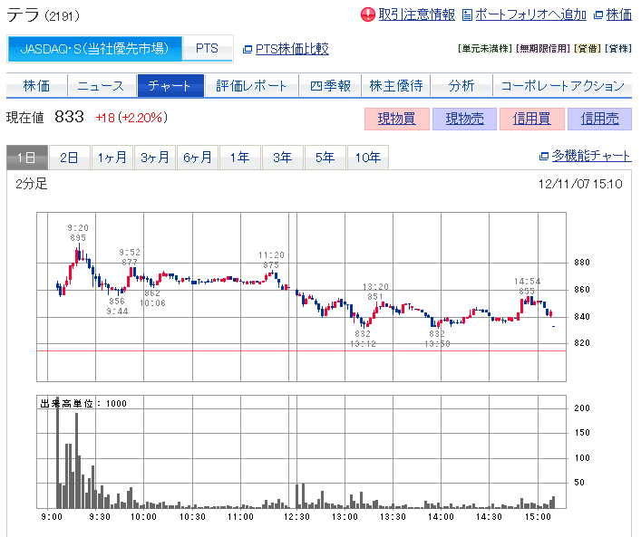Open the ポートフォリオへ追加 link
The height and width of the screenshot is (537, 641).
(530, 14)
